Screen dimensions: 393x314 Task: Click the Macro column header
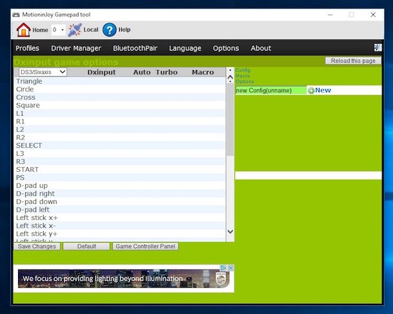pos(203,72)
